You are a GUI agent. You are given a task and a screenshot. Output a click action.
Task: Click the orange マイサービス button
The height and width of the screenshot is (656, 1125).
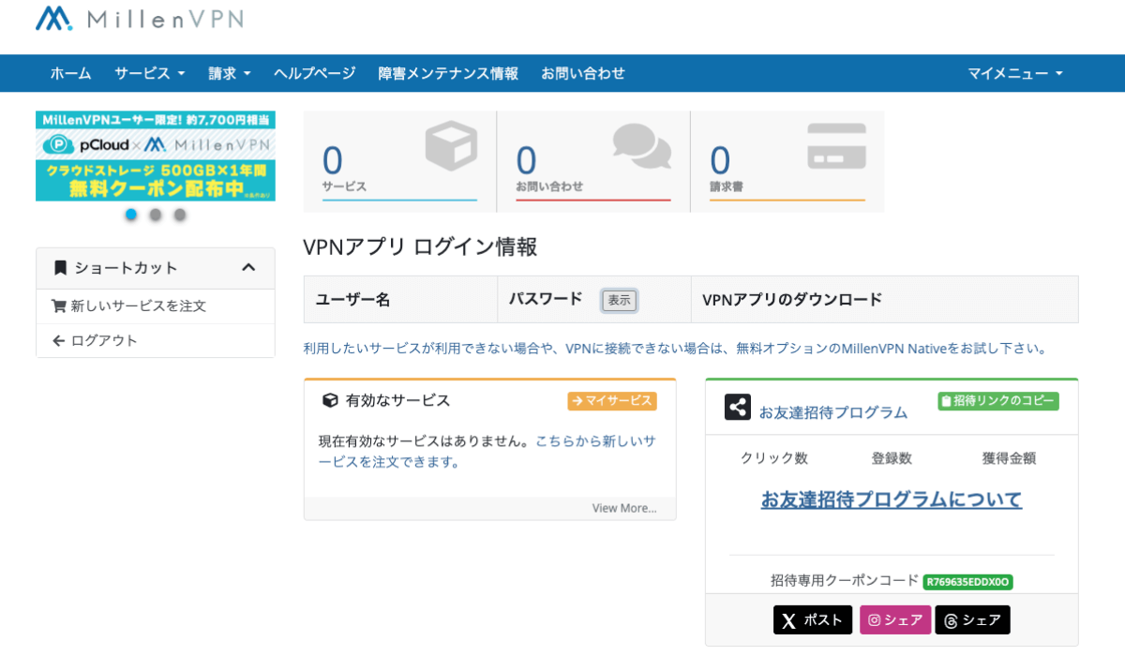pyautogui.click(x=612, y=401)
